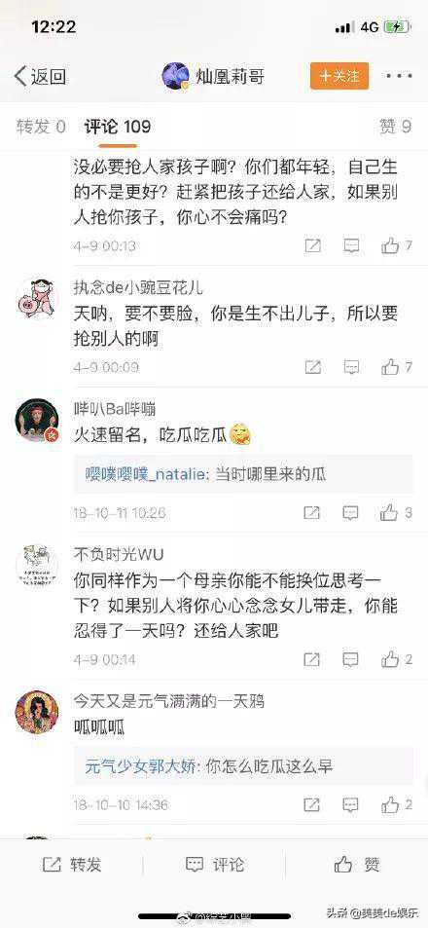428x928 pixels.
Task: Tap the 返回 back arrow
Action: pyautogui.click(x=40, y=77)
